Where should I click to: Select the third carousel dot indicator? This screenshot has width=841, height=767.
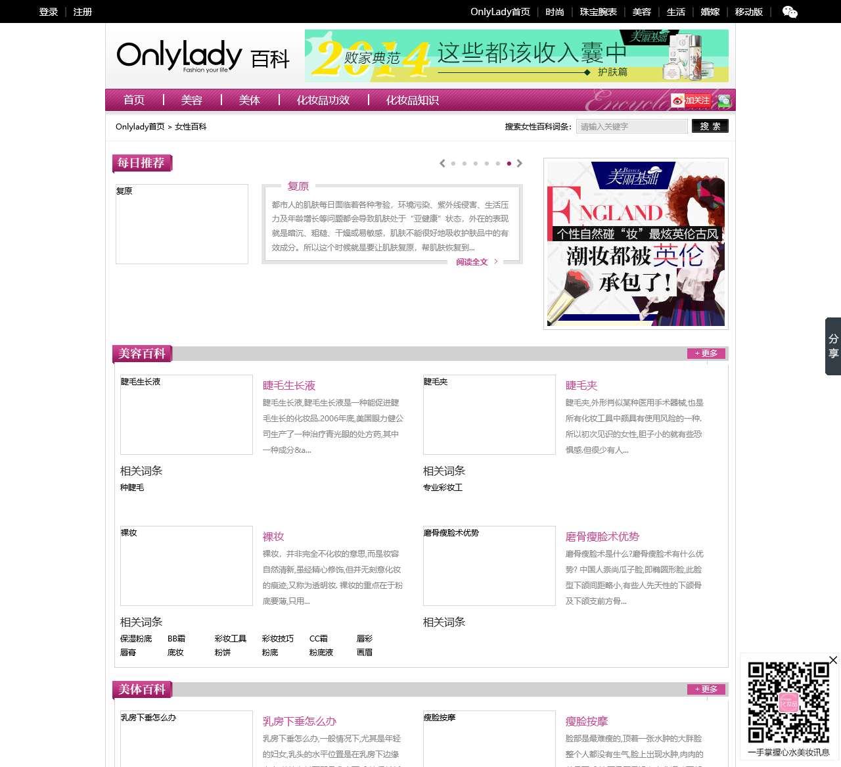pos(475,164)
